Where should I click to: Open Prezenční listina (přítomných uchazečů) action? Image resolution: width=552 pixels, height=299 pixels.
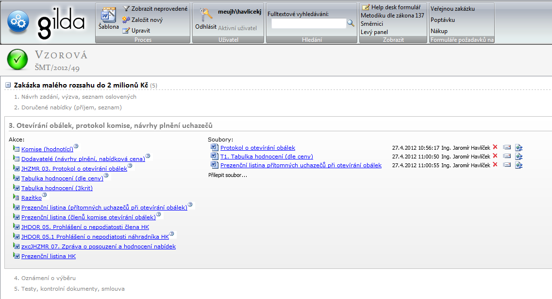104,208
